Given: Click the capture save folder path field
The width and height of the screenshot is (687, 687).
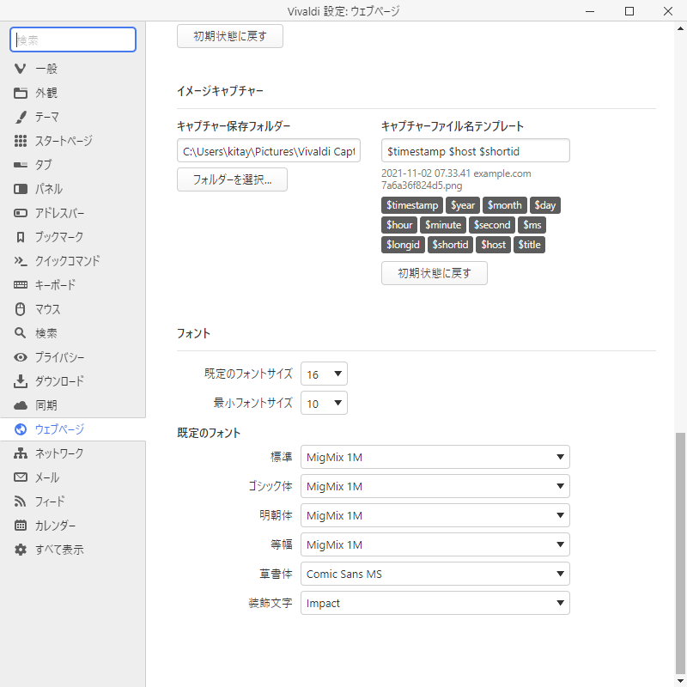Looking at the screenshot, I should (x=269, y=151).
